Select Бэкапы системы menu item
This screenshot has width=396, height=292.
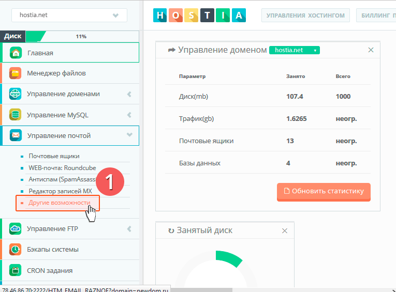tap(70, 250)
